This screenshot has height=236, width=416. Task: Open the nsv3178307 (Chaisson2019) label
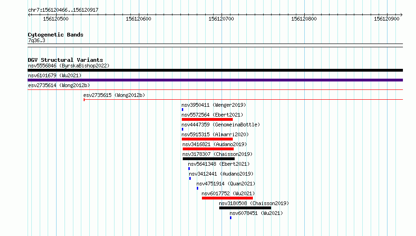[217, 154]
